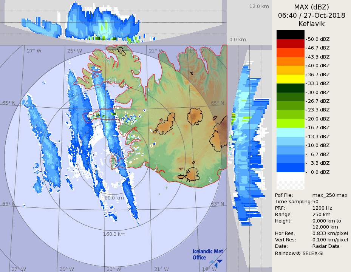Click the MAX (dBZ) title text
This screenshot has height=272, width=351.
[311, 7]
